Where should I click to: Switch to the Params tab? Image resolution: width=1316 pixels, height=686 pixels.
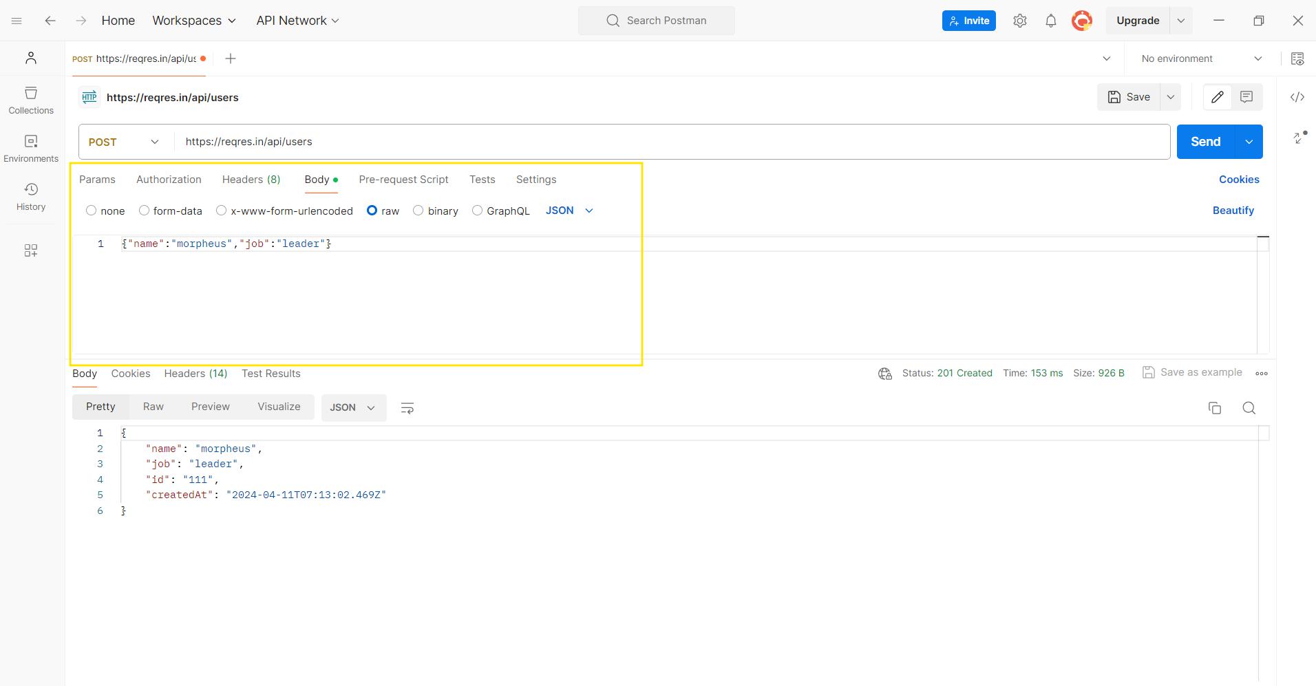[97, 180]
